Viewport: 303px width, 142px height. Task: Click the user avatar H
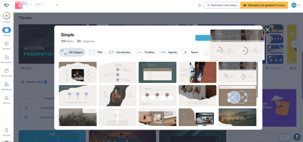click(x=294, y=5)
